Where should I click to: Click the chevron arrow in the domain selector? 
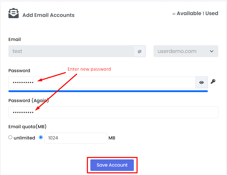(x=211, y=51)
